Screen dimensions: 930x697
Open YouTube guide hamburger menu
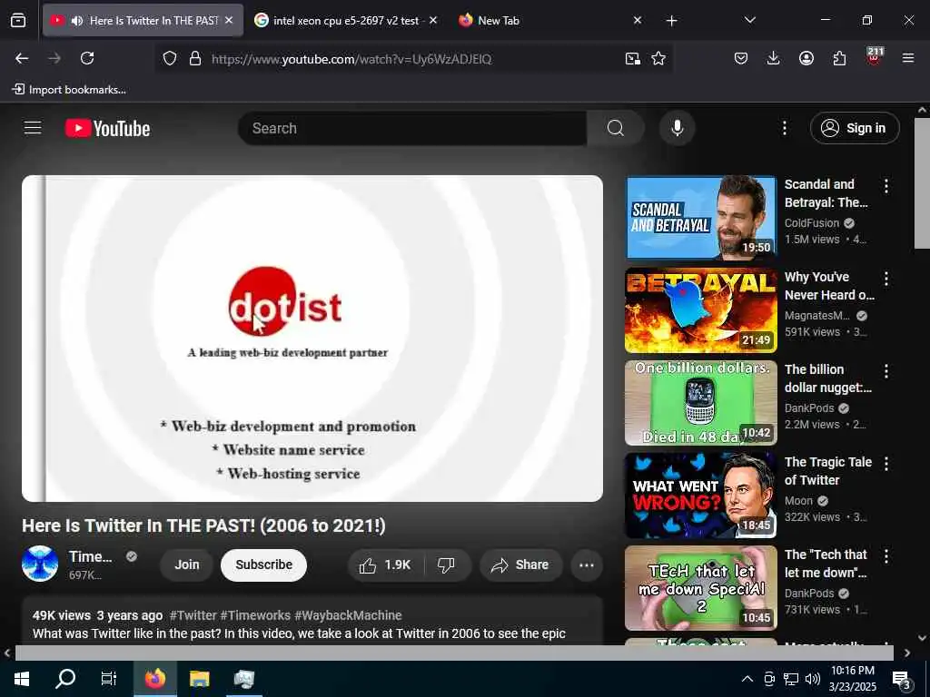pyautogui.click(x=33, y=128)
